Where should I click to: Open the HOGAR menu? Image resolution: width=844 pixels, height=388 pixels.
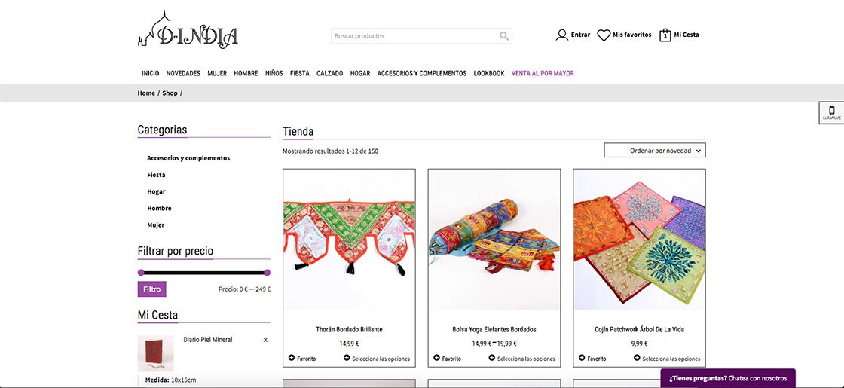[x=360, y=73]
